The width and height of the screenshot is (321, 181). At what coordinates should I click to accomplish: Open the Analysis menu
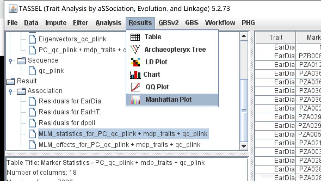(x=108, y=23)
